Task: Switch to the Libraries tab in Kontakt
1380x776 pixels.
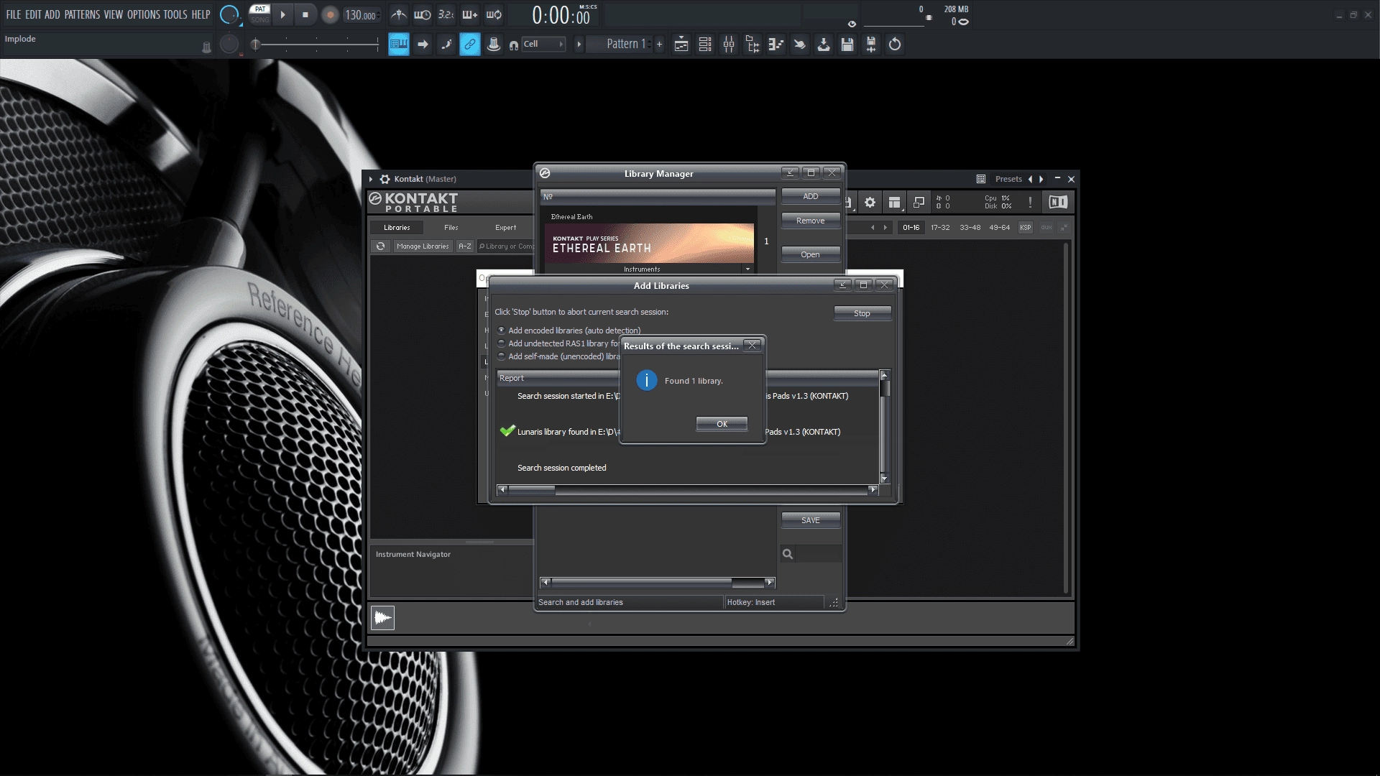Action: (x=397, y=228)
